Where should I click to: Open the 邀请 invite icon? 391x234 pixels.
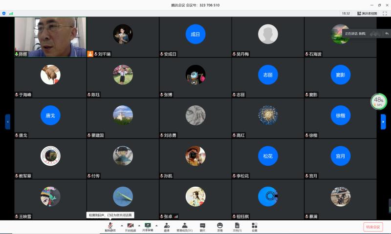[167, 227]
